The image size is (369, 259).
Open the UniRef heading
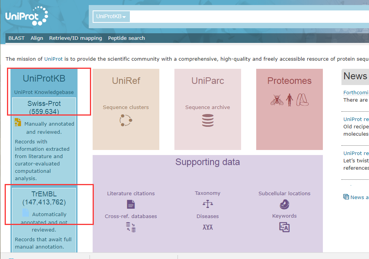pyautogui.click(x=126, y=81)
